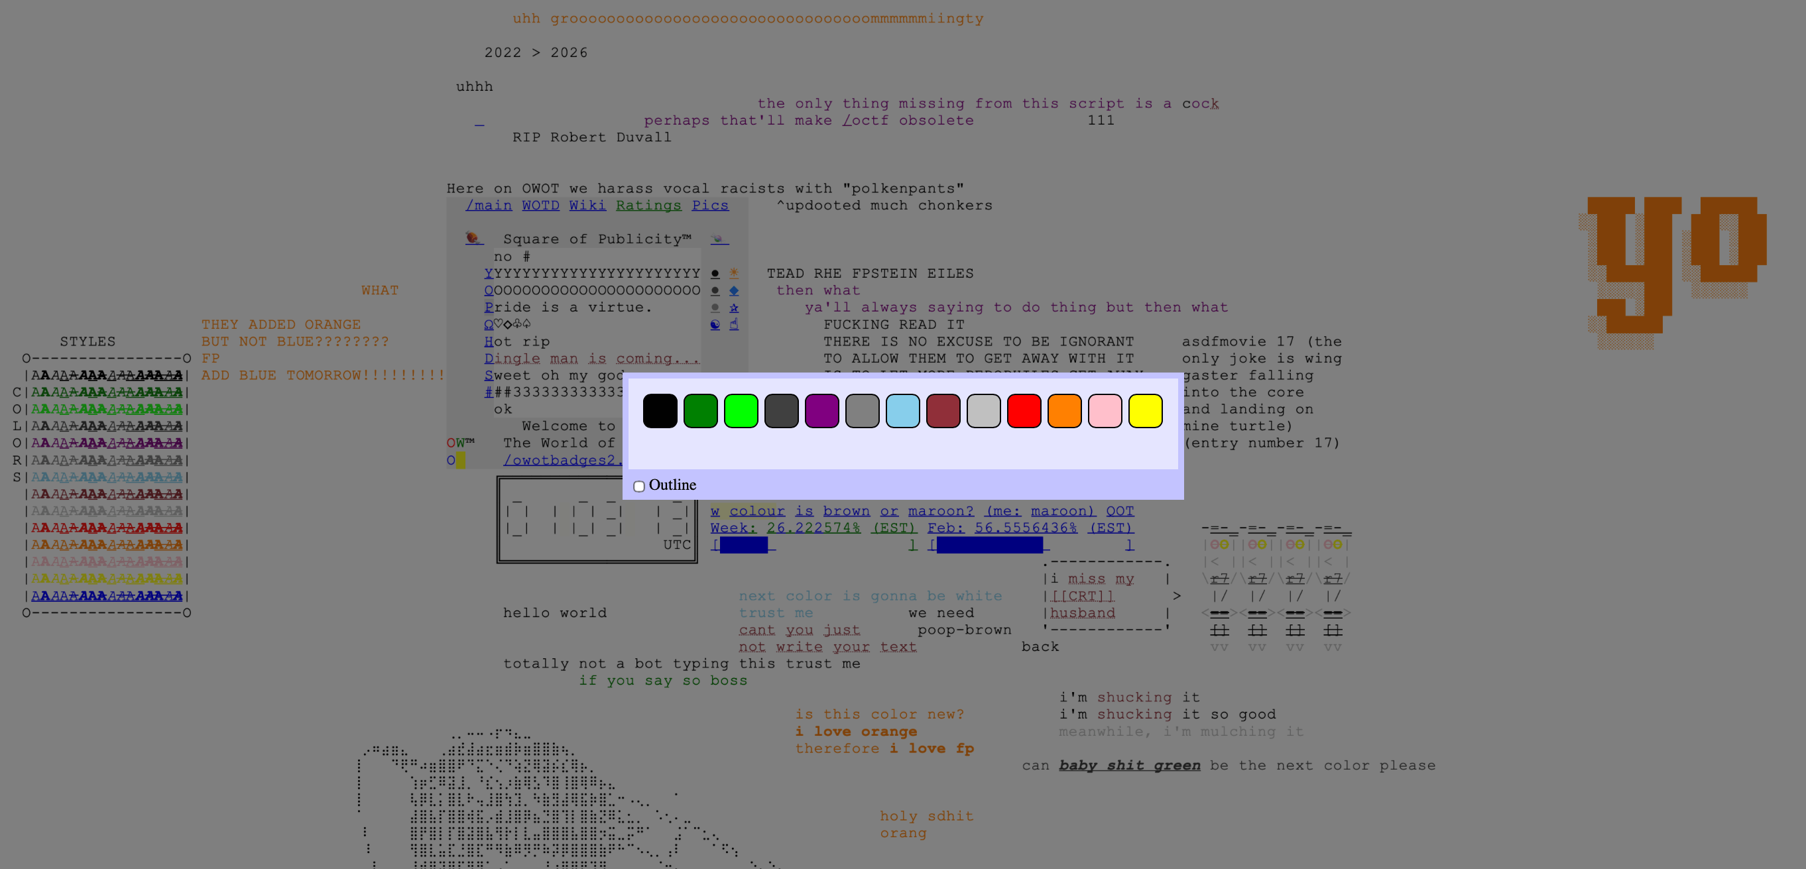Choose the purple color swatch
The image size is (1806, 869).
(821, 411)
